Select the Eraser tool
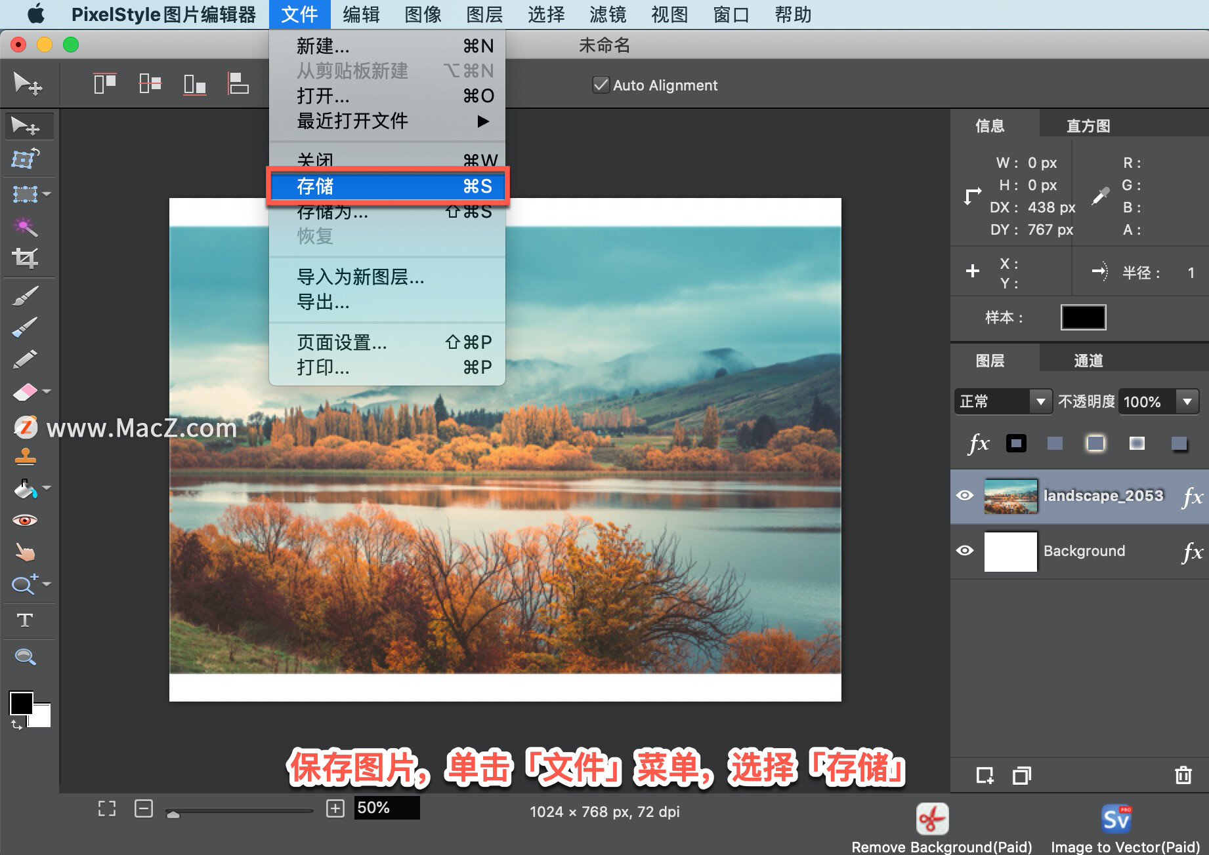Screen dimensions: 1209x855 coord(24,391)
